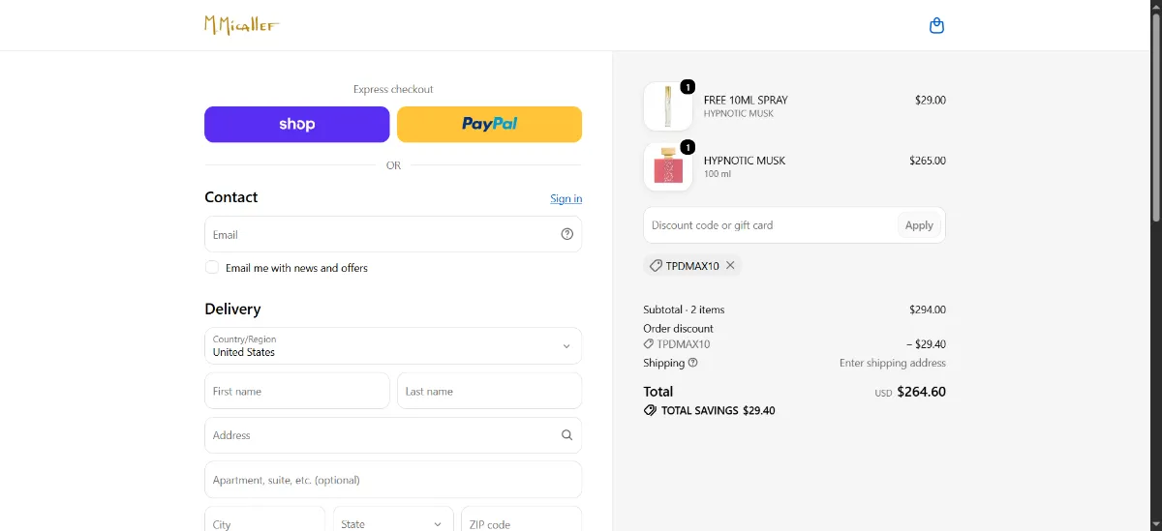Viewport: 1162px width, 531px height.
Task: Click the M.Micallef logo
Action: click(241, 25)
